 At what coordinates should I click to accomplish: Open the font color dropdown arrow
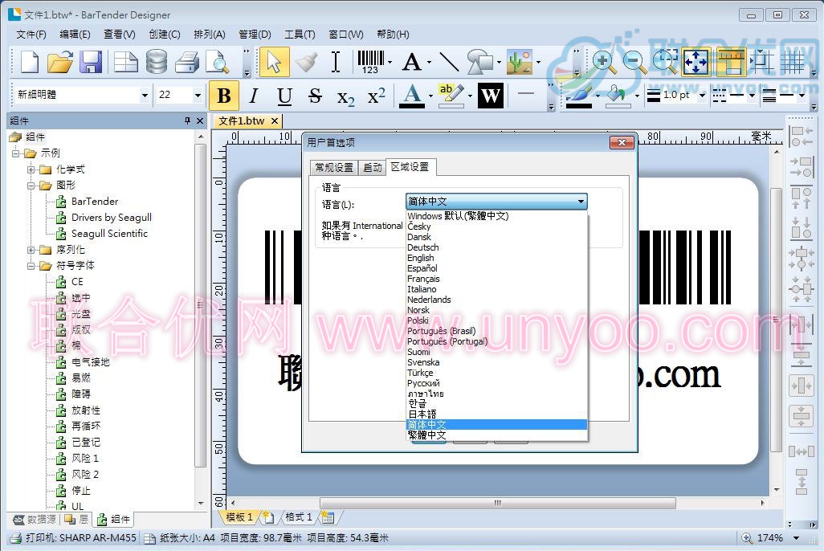(x=430, y=96)
